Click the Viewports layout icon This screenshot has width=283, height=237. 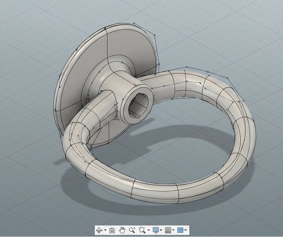pos(180,230)
